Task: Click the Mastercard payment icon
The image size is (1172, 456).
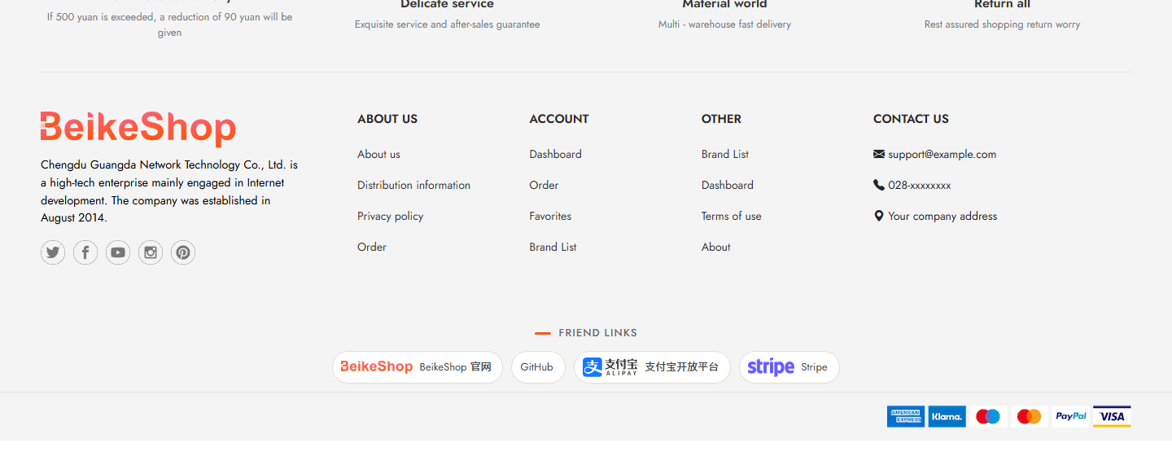Action: click(x=1030, y=416)
